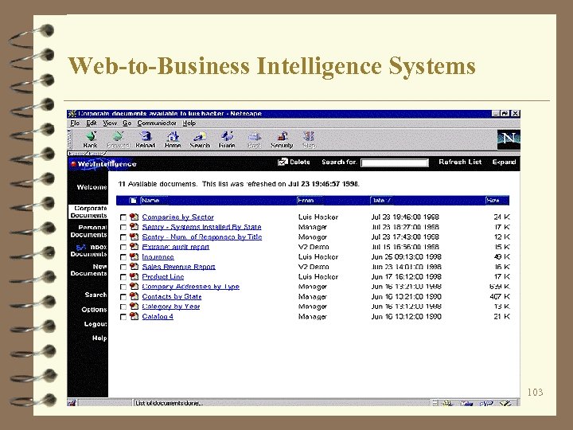
Task: Check the Insurance checkbox
Action: (123, 257)
